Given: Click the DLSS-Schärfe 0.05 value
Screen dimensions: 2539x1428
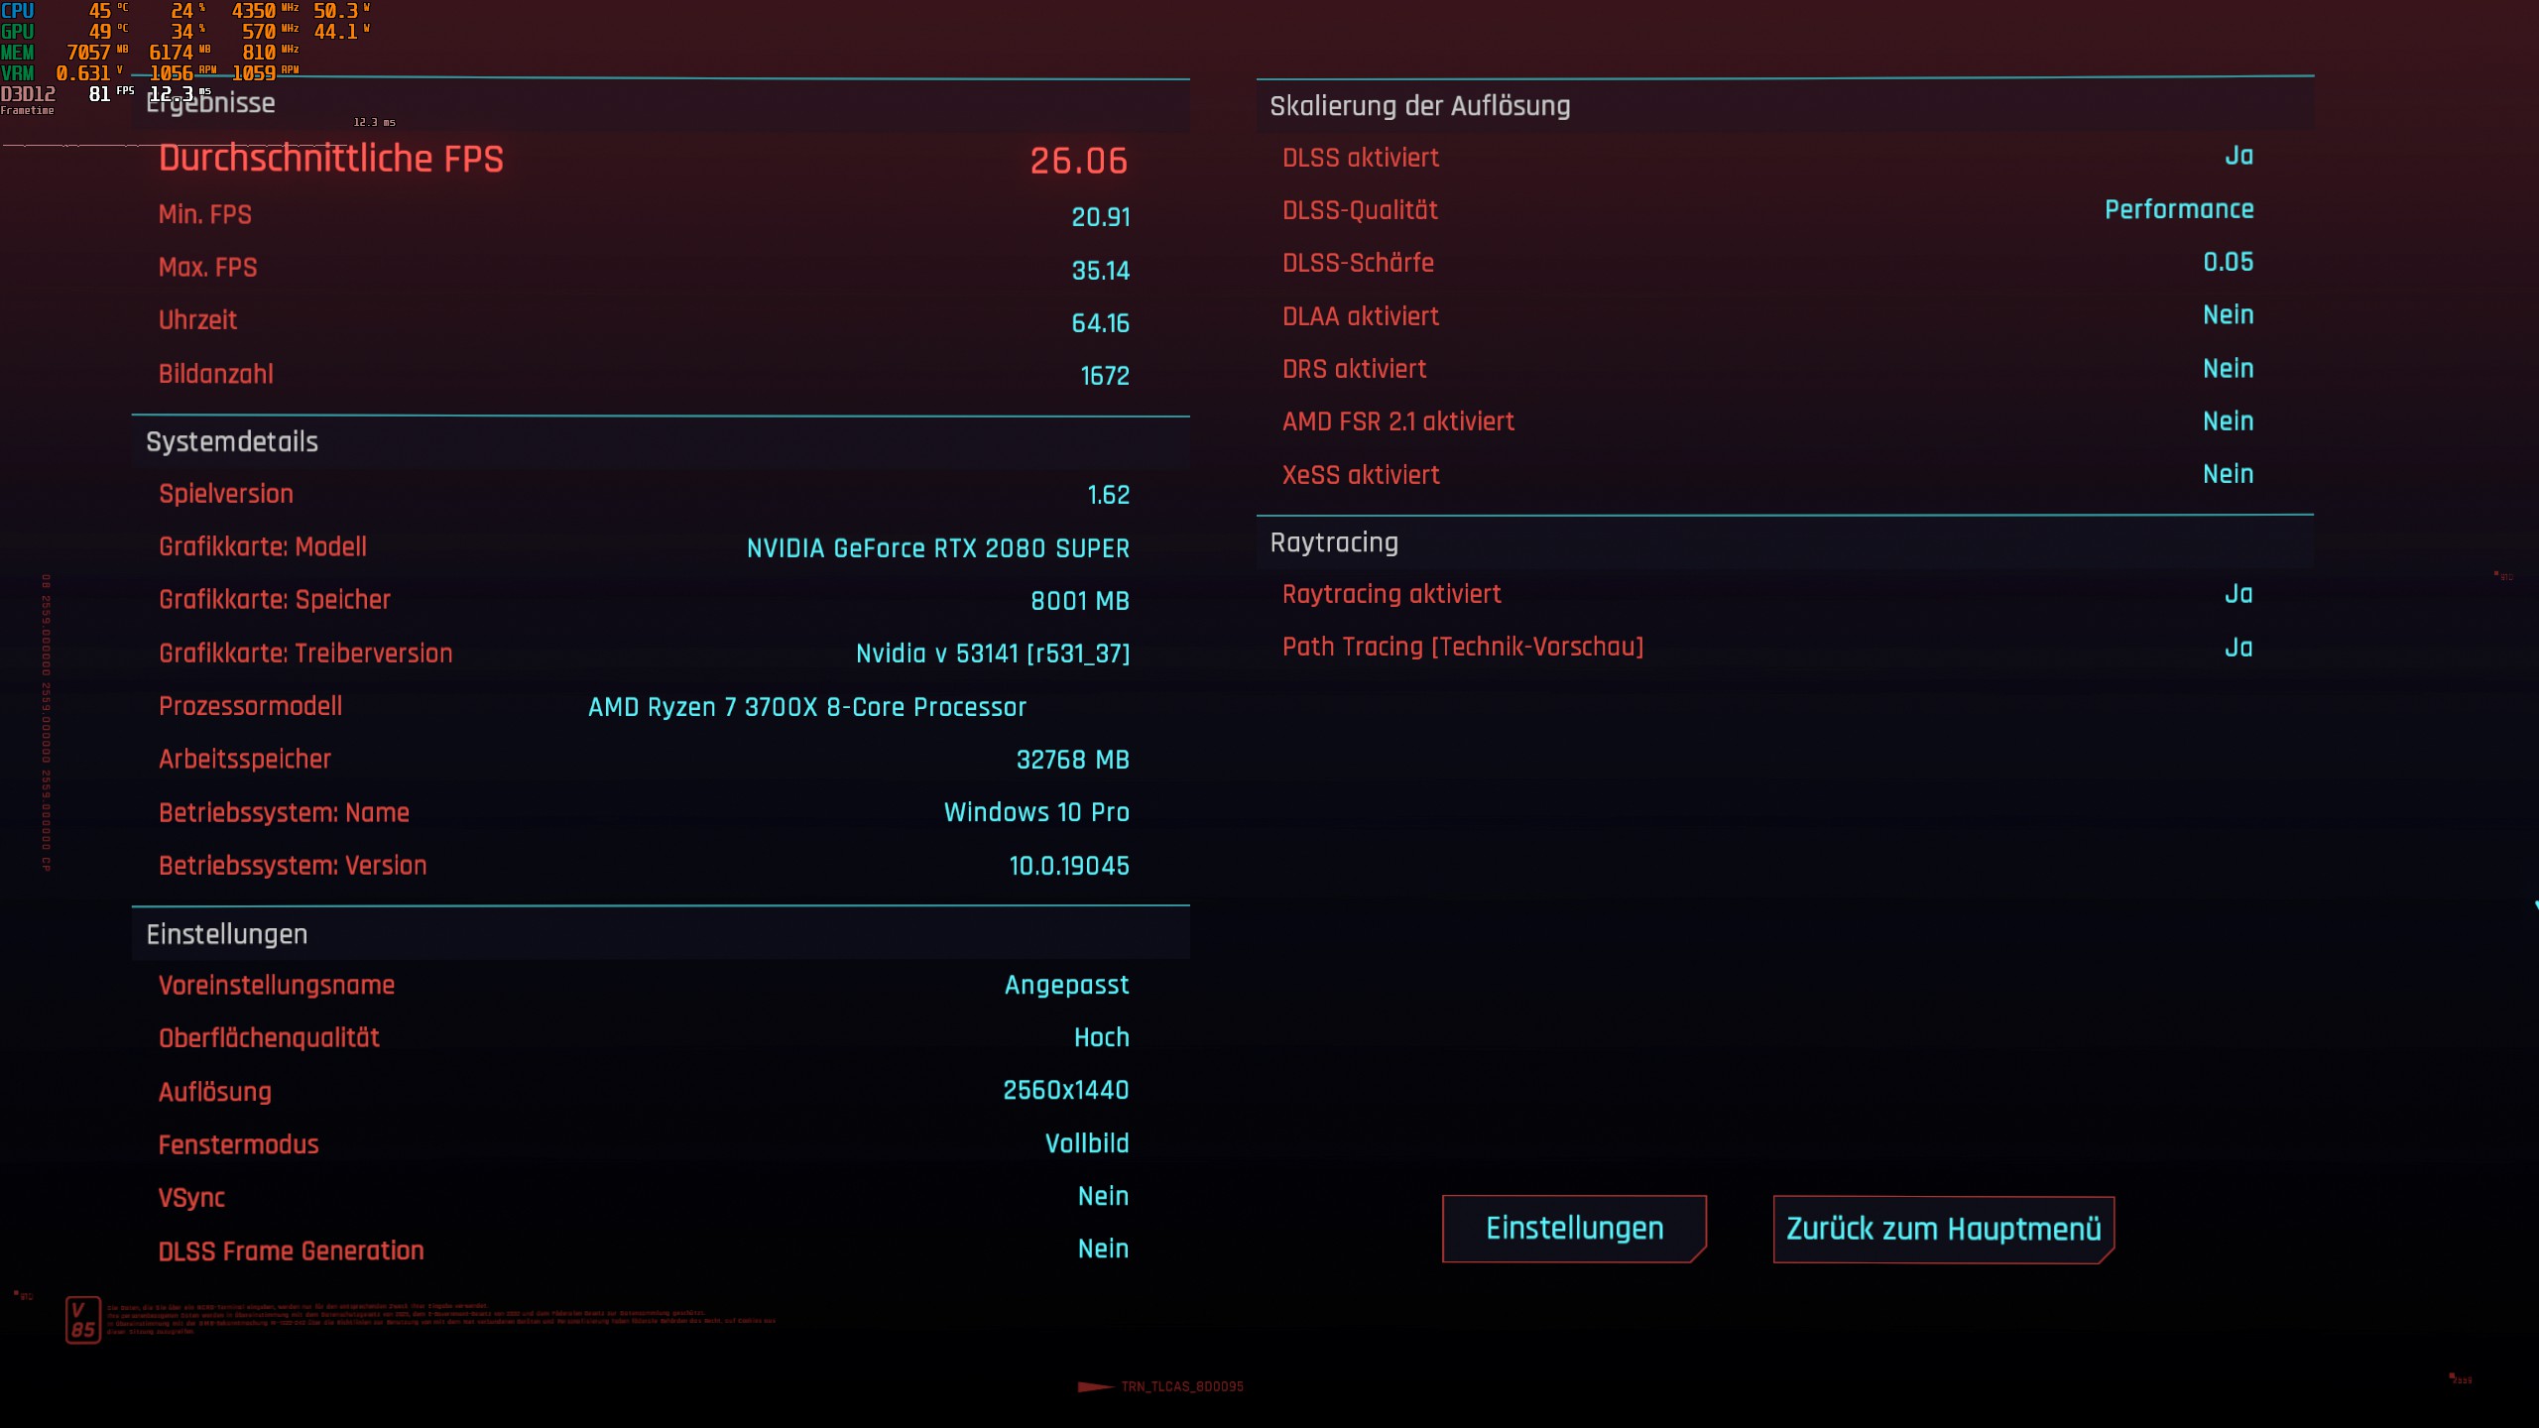Looking at the screenshot, I should 2228,263.
